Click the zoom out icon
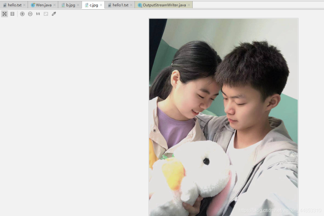This screenshot has height=216, width=324. 30,13
